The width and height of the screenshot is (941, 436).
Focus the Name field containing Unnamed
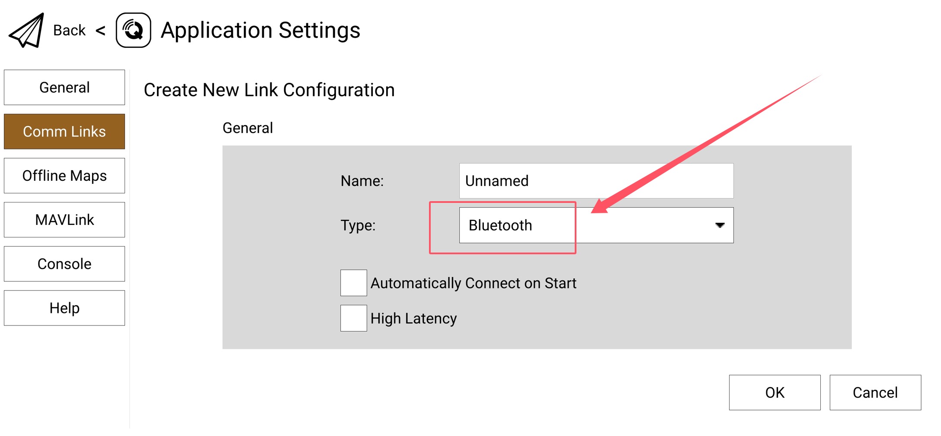[596, 181]
